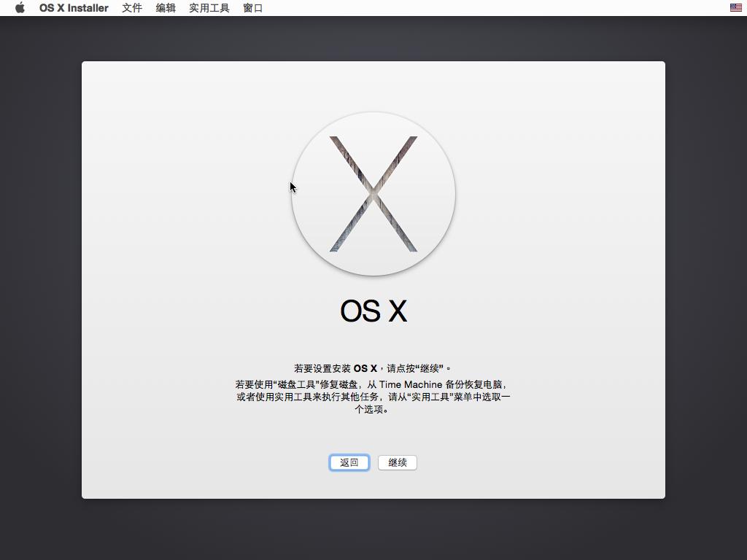Open the 窗口 menu
The height and width of the screenshot is (560, 747).
252,8
